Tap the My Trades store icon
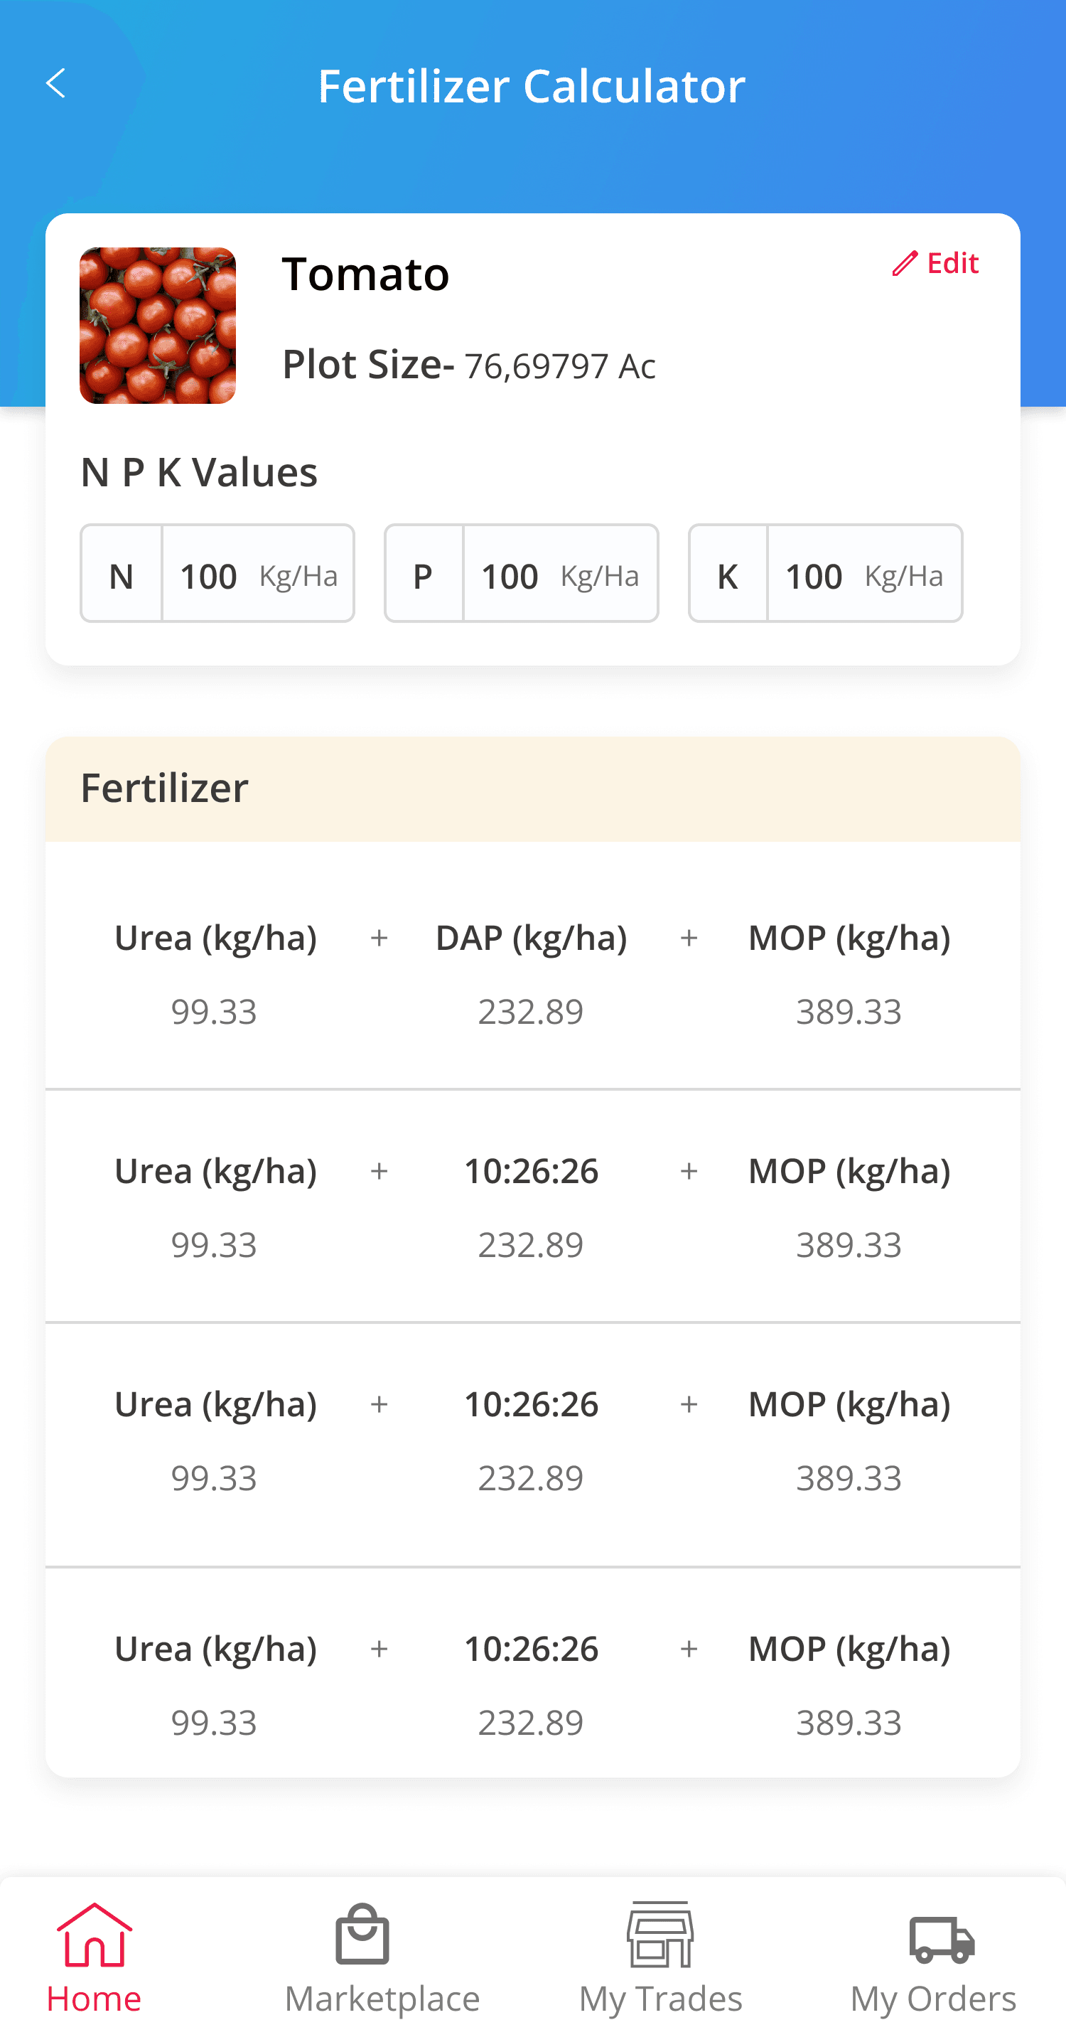 click(660, 1935)
